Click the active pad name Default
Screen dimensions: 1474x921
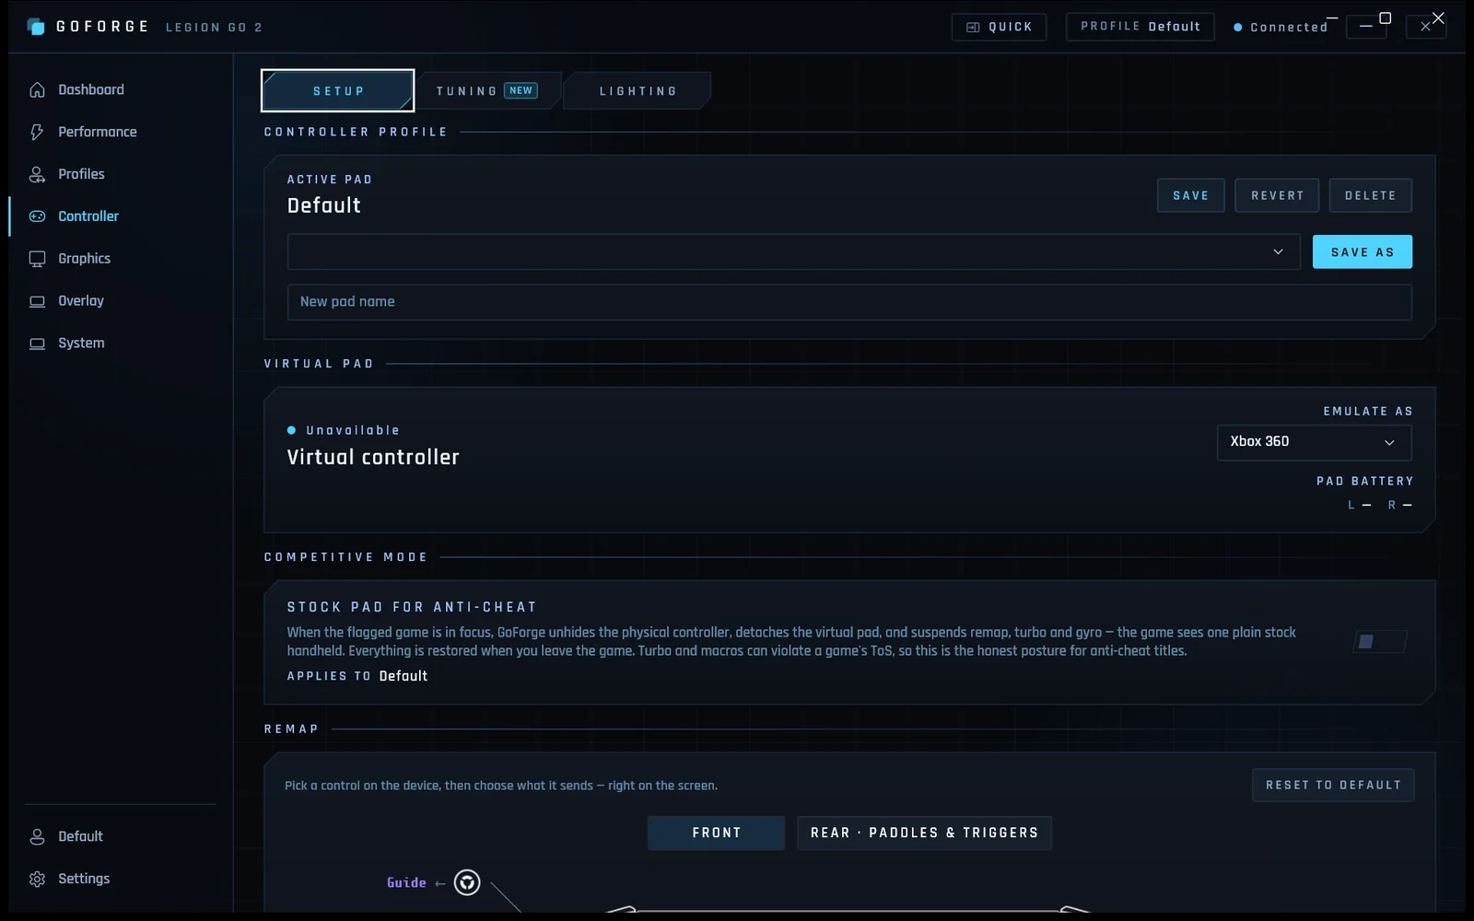[x=324, y=205]
